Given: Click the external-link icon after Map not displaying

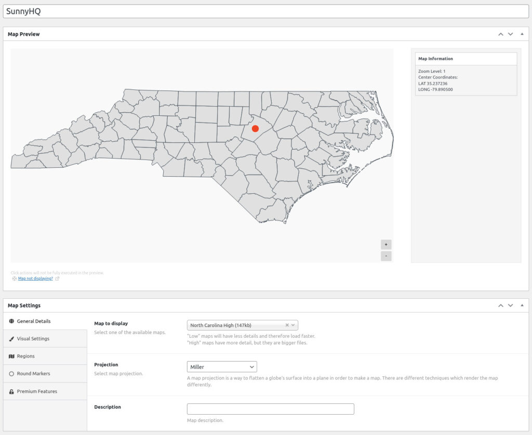Looking at the screenshot, I should coord(57,279).
